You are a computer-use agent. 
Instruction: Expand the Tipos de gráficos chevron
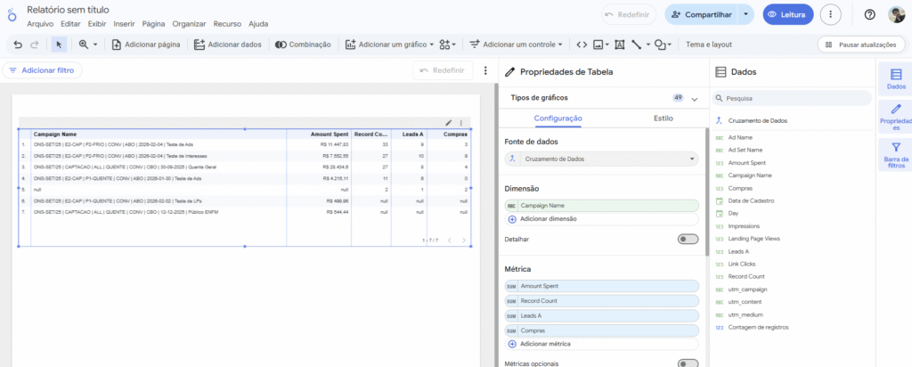(x=695, y=98)
